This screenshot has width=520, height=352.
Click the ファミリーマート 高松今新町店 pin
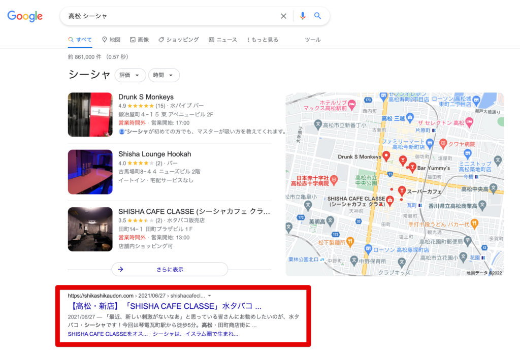[430, 143]
